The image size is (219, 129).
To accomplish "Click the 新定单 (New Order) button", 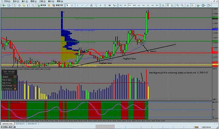I will pos(42,5).
